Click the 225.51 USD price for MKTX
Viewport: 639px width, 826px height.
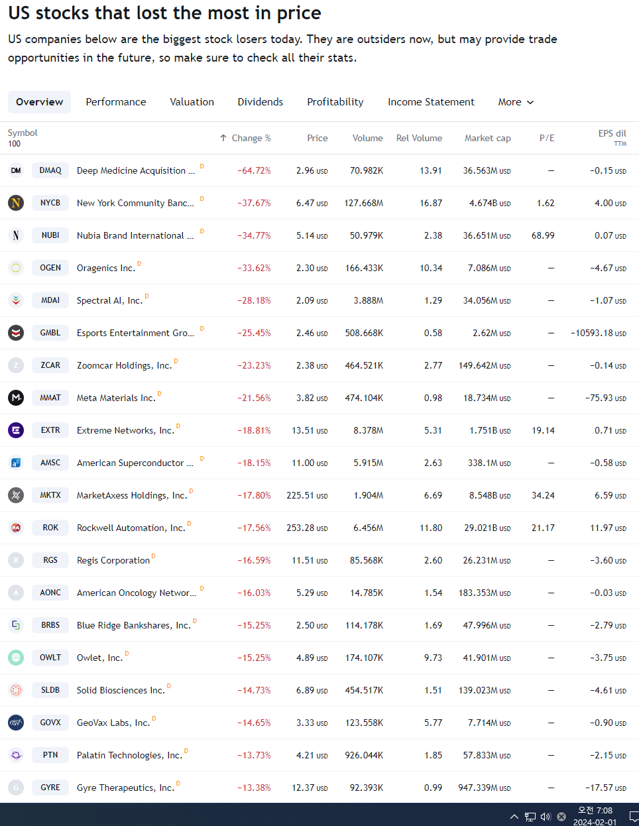307,495
